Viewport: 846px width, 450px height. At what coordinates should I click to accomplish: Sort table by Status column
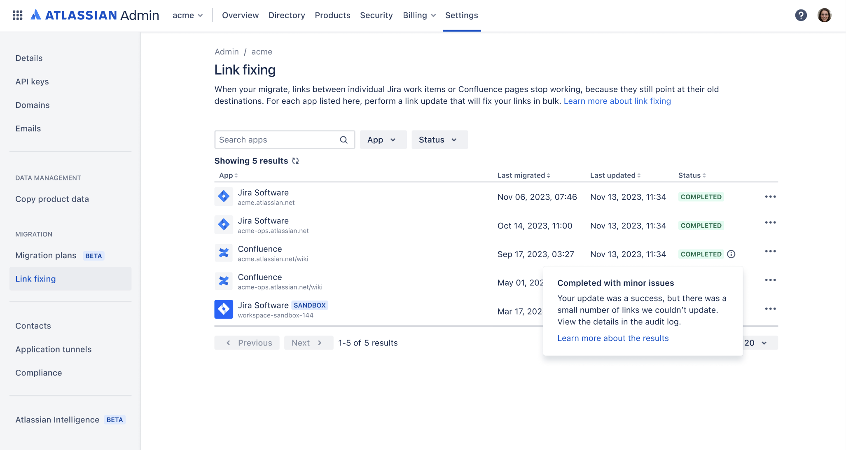tap(692, 175)
